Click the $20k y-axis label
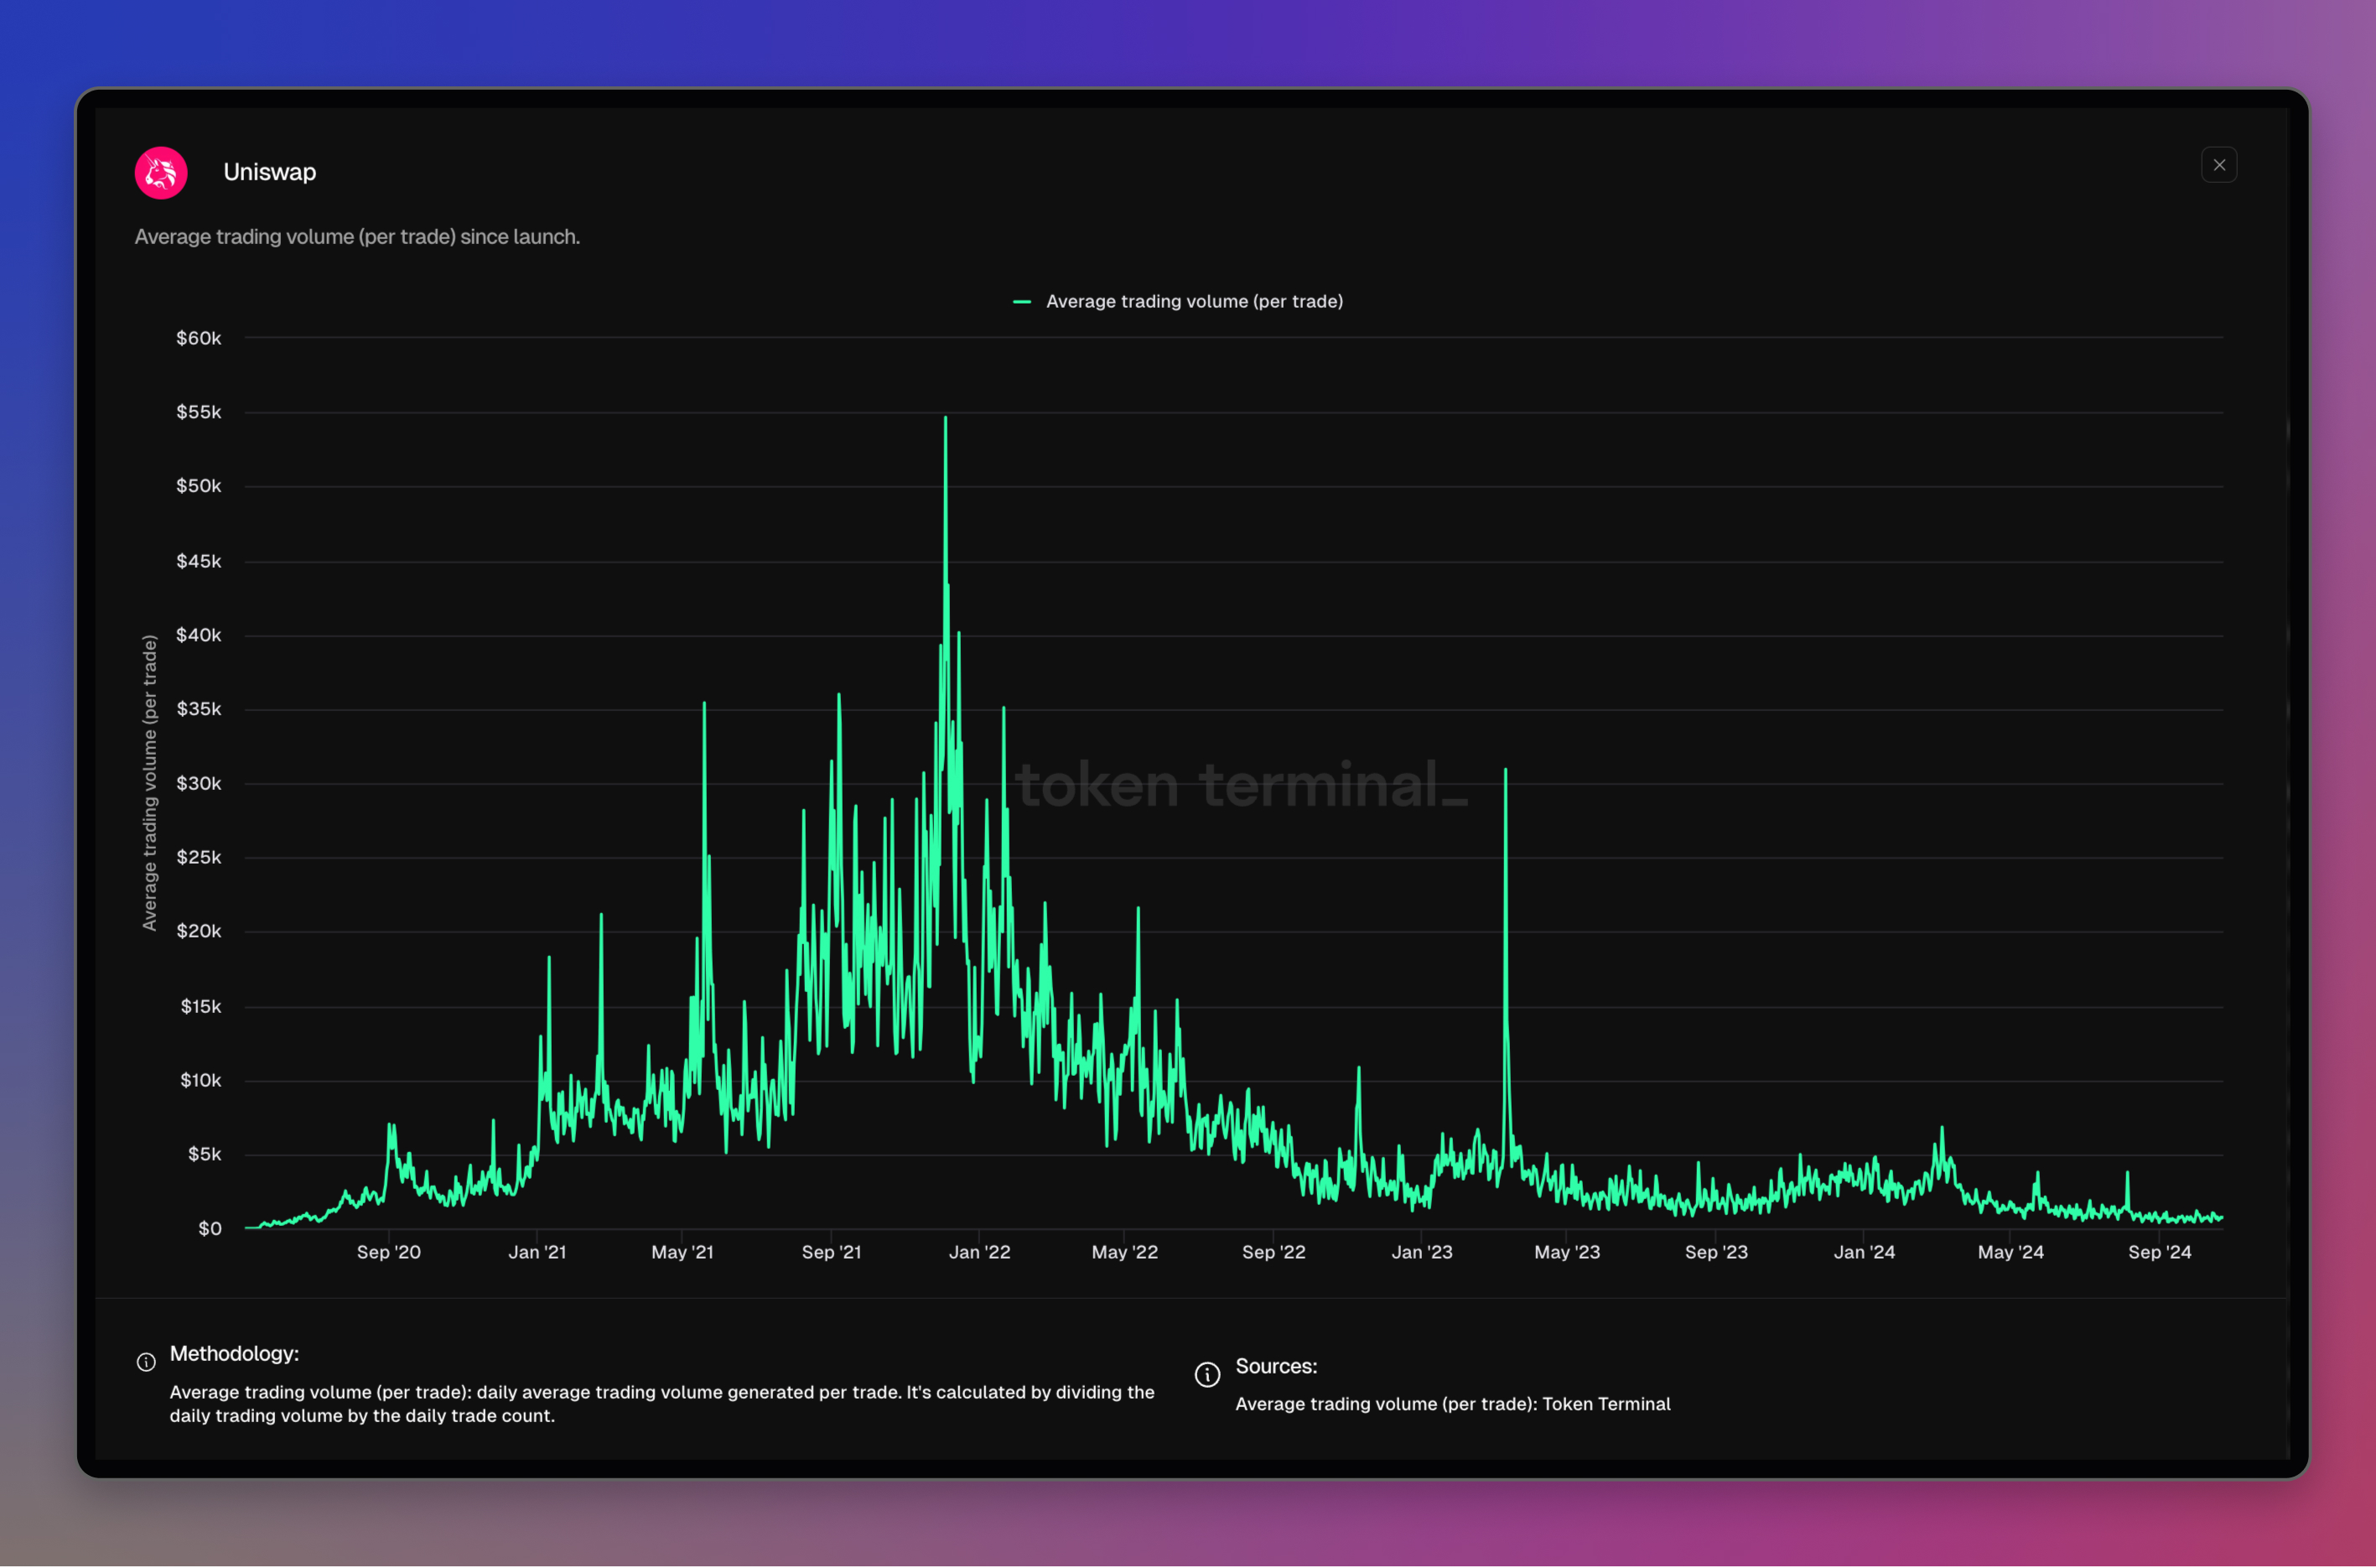Viewport: 2376px width, 1568px height. (x=198, y=931)
